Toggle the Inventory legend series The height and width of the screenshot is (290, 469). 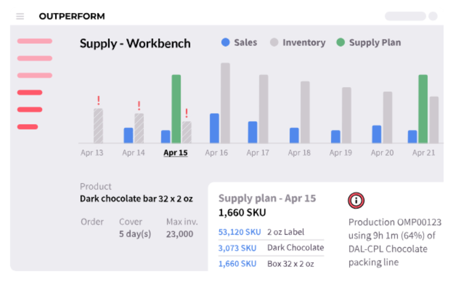tap(298, 42)
